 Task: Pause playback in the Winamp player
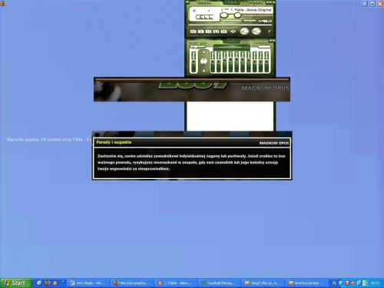coord(209,31)
